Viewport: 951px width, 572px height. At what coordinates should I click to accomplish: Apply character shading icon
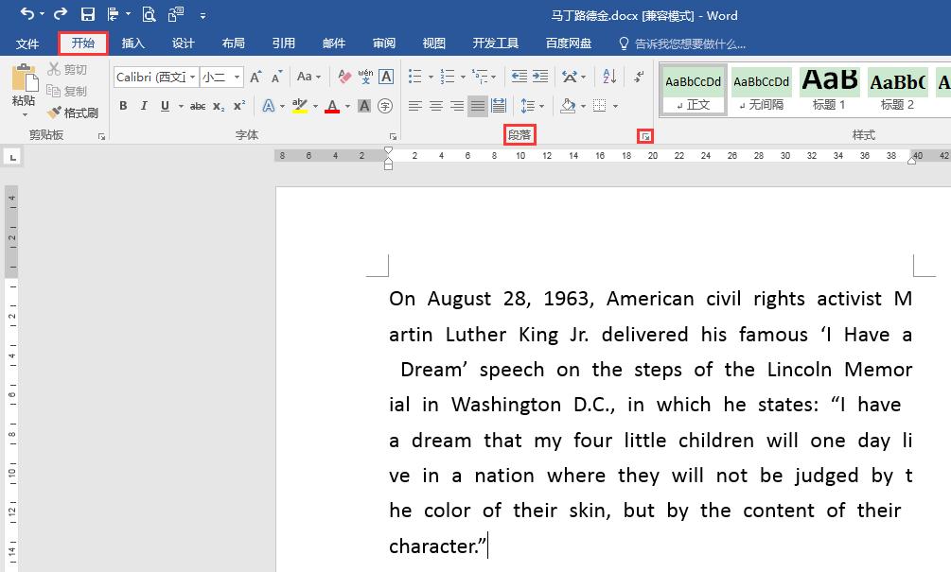pos(364,106)
